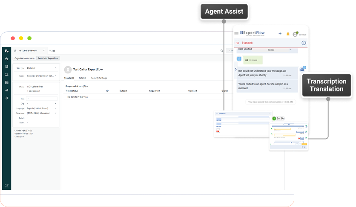Screen dimensions: 356x207
Task: Open the info icon beside Haseeb
Action: [304, 43]
